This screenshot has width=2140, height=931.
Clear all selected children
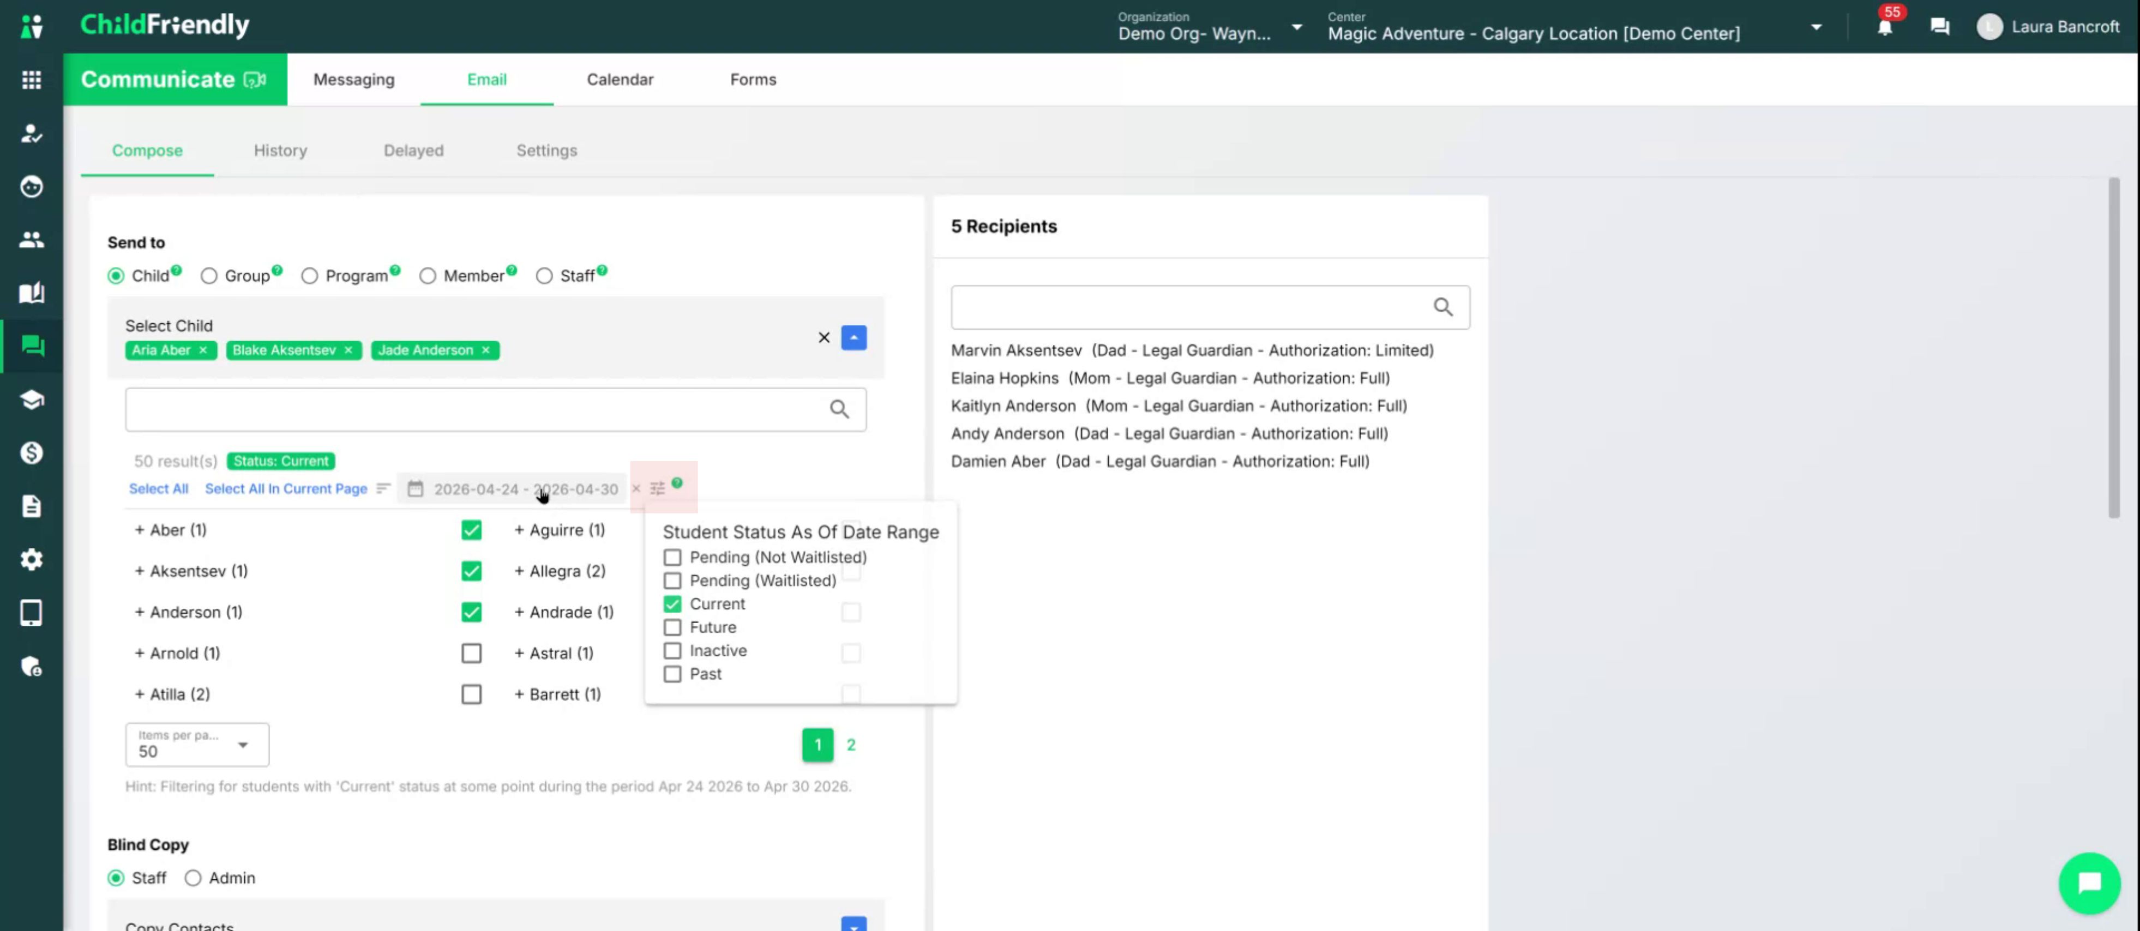pos(824,337)
